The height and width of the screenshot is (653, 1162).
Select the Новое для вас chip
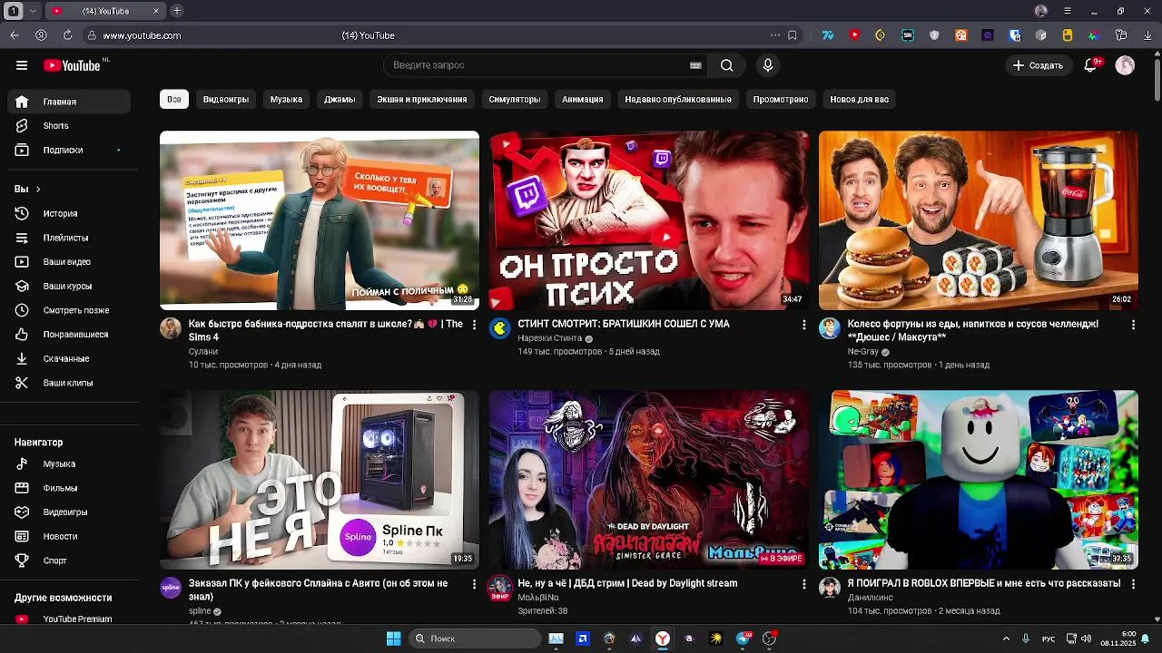[860, 99]
